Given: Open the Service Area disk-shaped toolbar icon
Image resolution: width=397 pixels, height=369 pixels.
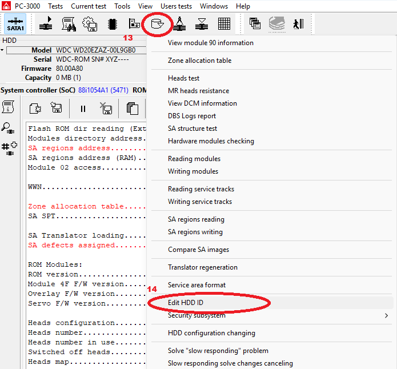Looking at the screenshot, I should pyautogui.click(x=157, y=24).
